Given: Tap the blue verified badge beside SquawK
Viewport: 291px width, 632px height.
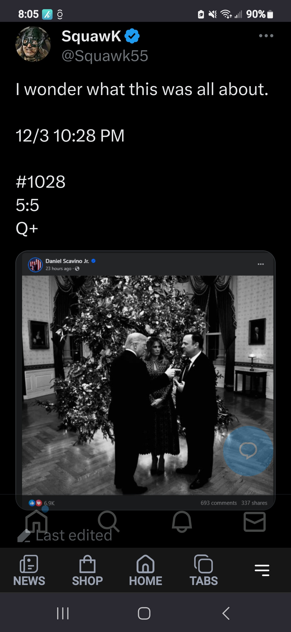Looking at the screenshot, I should click(x=132, y=36).
